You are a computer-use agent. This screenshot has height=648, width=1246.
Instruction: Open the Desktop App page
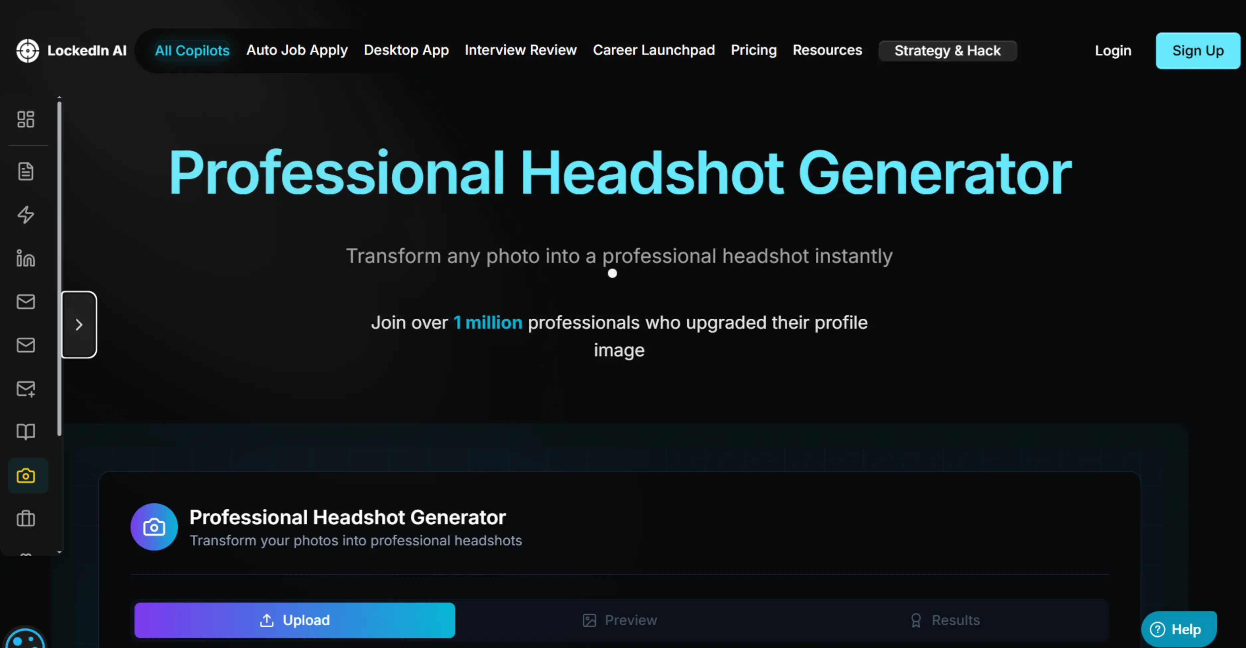406,50
